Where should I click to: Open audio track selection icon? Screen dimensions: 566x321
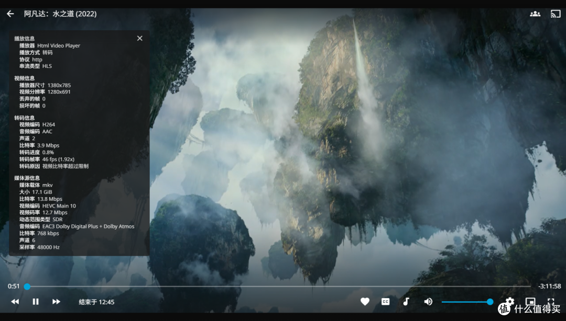406,302
